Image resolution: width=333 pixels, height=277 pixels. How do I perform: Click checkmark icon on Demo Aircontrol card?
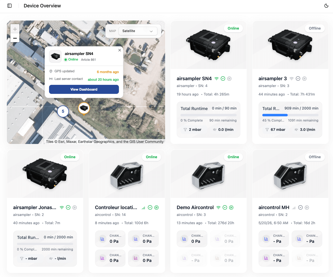(225, 207)
